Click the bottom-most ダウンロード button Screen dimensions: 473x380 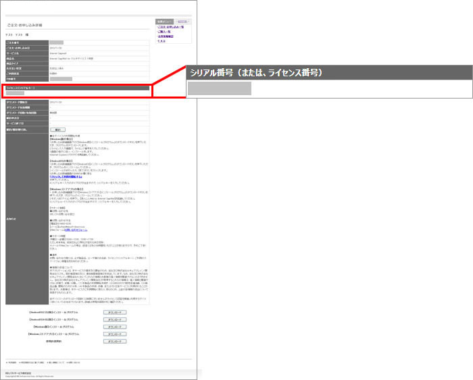pyautogui.click(x=115, y=342)
